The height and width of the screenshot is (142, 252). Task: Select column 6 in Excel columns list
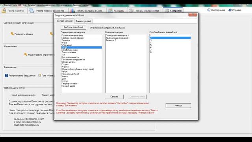[170, 47]
